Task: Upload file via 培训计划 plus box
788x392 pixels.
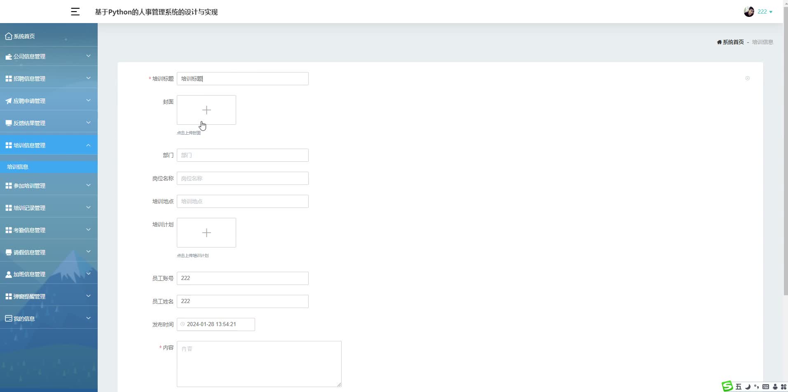Action: coord(206,233)
